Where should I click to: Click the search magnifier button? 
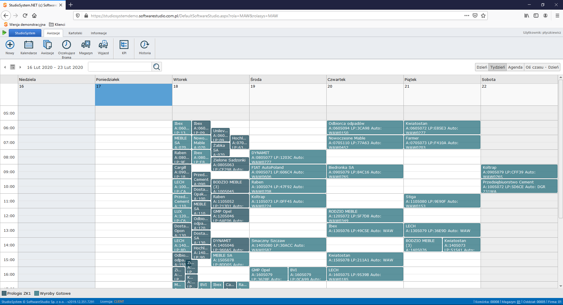pyautogui.click(x=157, y=67)
